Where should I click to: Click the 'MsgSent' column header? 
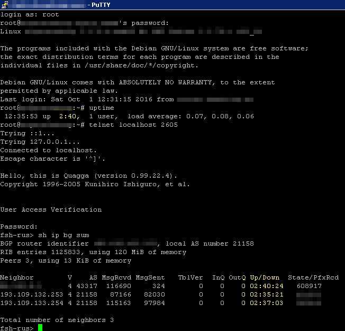(150, 277)
